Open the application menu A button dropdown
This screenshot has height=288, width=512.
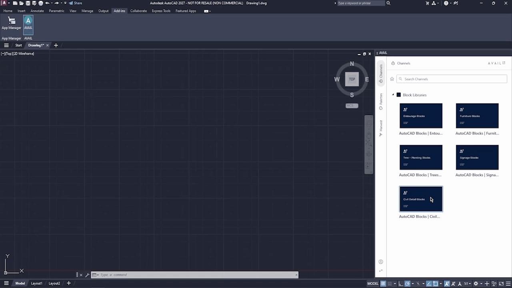coord(5,3)
